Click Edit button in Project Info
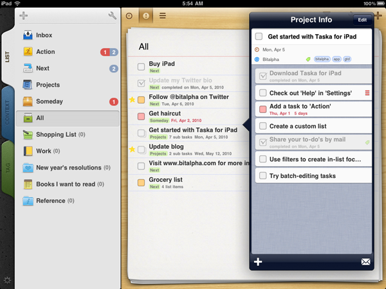Viewport: 386px width, 289px height. [x=362, y=20]
